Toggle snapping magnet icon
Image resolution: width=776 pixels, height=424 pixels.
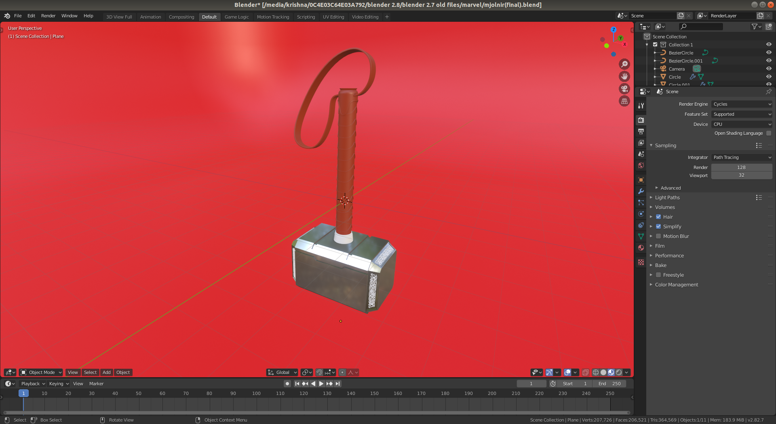coord(319,372)
